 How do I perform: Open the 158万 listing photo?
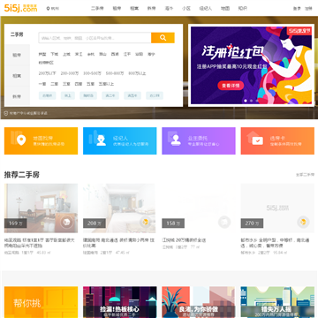pos(199,208)
